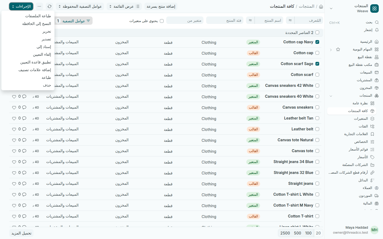Click heart icon in Canvas sneakers 40 White row

pos(14,97)
